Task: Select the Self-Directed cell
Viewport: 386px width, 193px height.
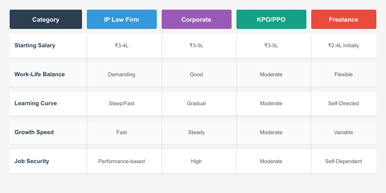Action: [344, 104]
